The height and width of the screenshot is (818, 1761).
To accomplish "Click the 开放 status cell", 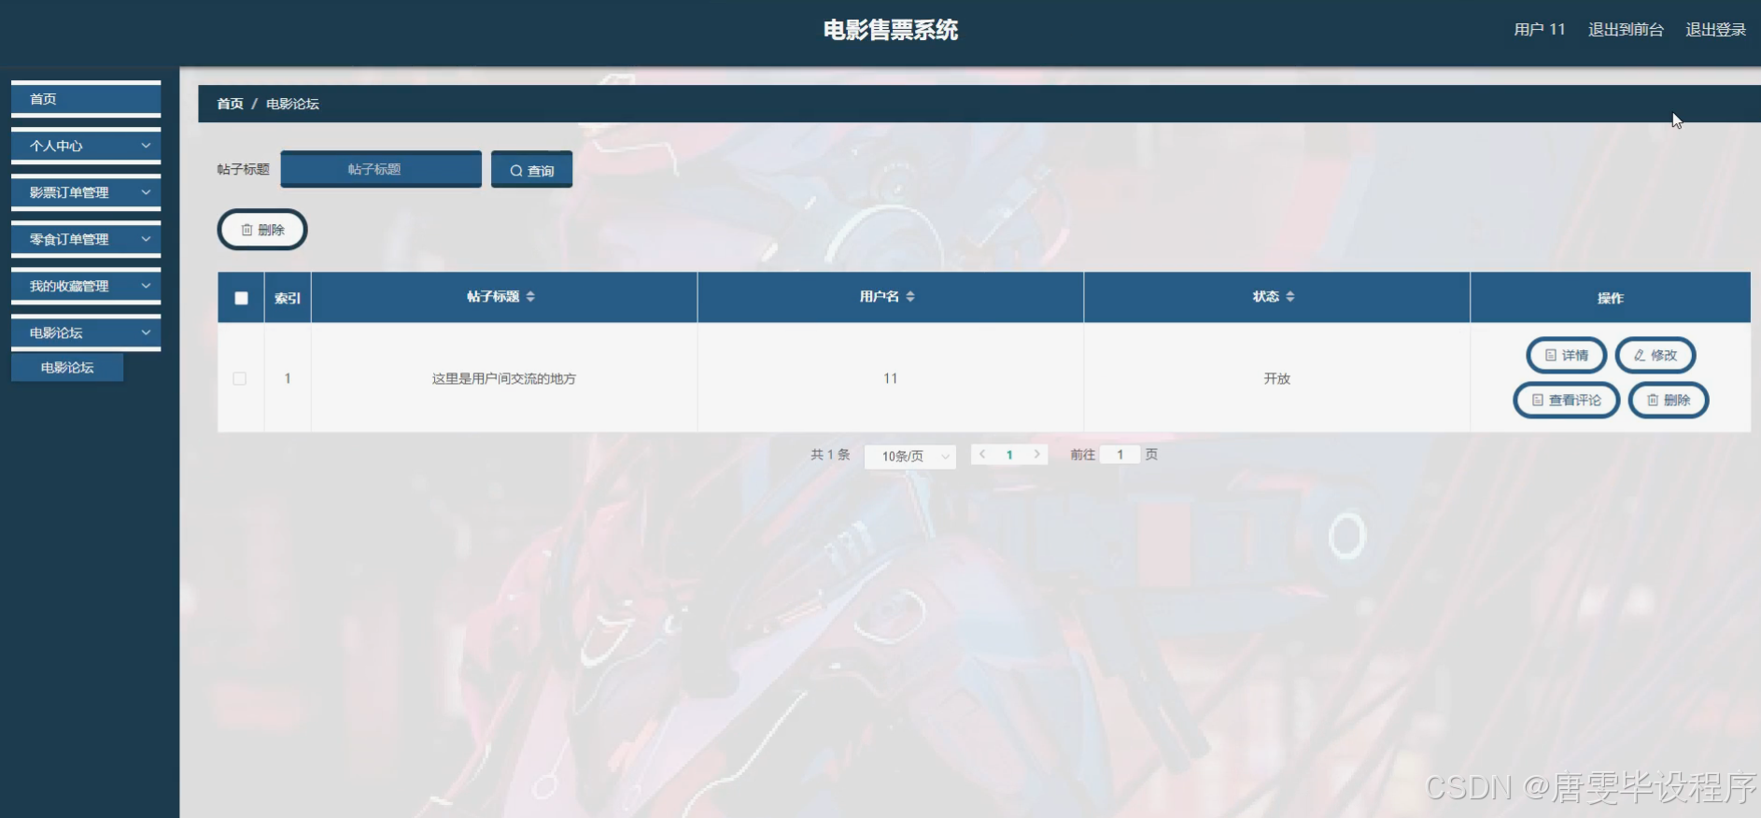I will tap(1276, 378).
